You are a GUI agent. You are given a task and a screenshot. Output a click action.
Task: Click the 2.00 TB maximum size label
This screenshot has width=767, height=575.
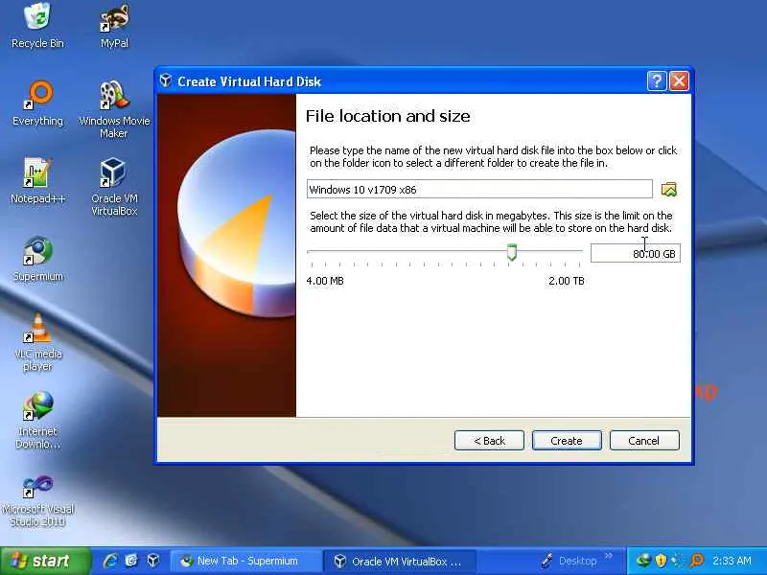(x=566, y=281)
